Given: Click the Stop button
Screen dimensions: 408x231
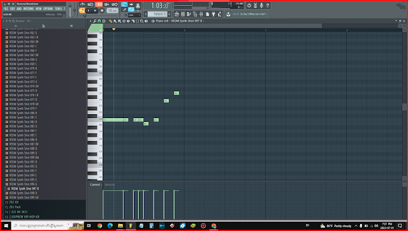Looking at the screenshot, I should (x=95, y=11).
